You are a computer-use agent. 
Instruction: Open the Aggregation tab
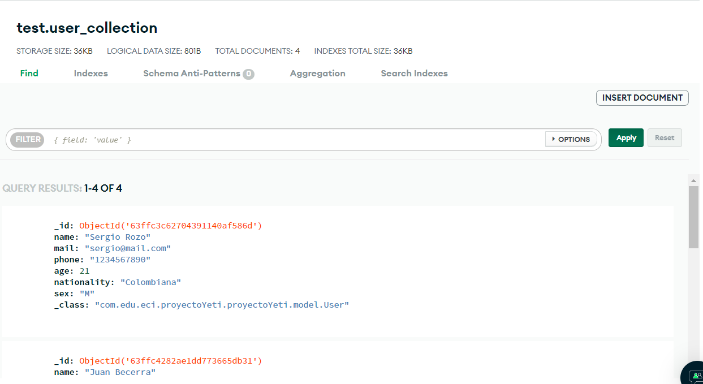(x=317, y=73)
